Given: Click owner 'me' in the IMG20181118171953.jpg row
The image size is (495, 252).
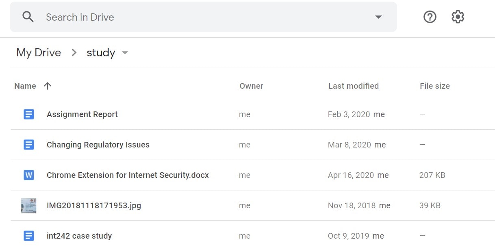Looking at the screenshot, I should point(245,206).
